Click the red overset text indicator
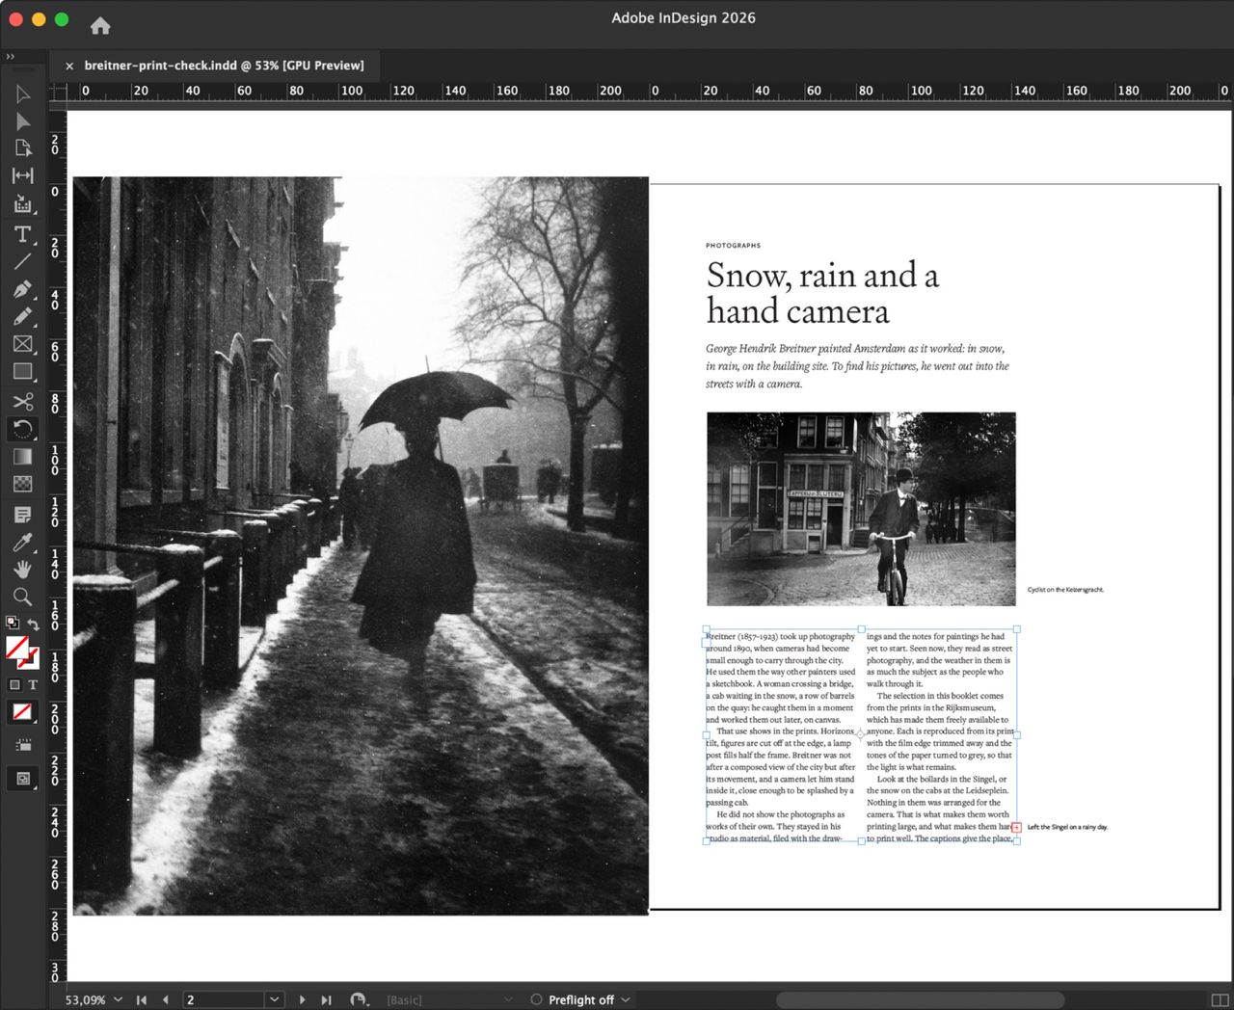Viewport: 1234px width, 1010px height. 1016,827
